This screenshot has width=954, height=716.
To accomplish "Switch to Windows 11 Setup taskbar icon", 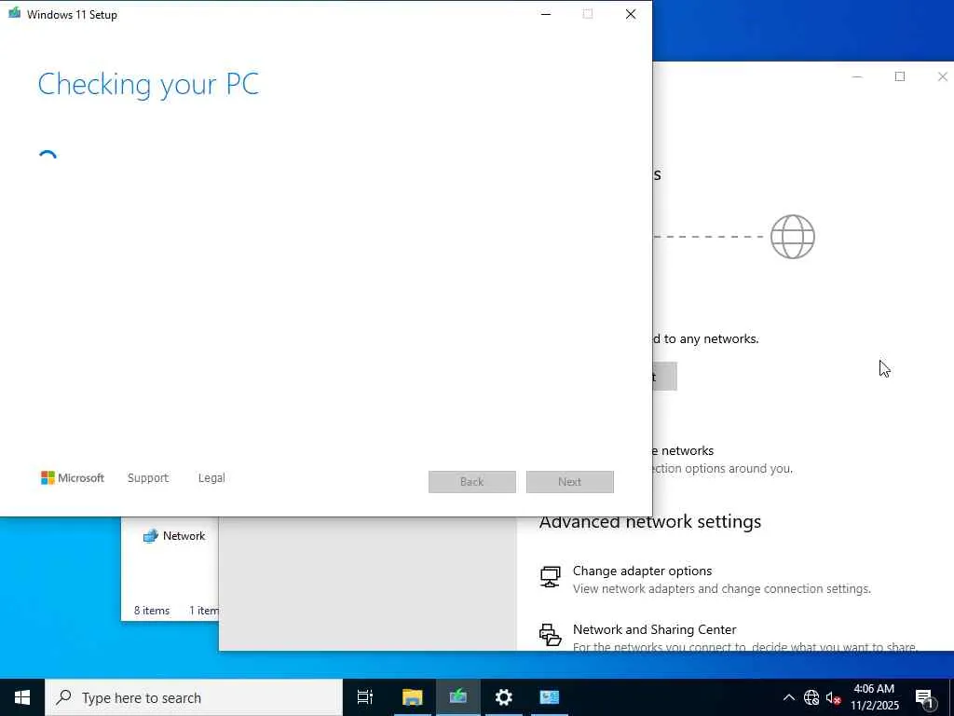I will pos(457,697).
